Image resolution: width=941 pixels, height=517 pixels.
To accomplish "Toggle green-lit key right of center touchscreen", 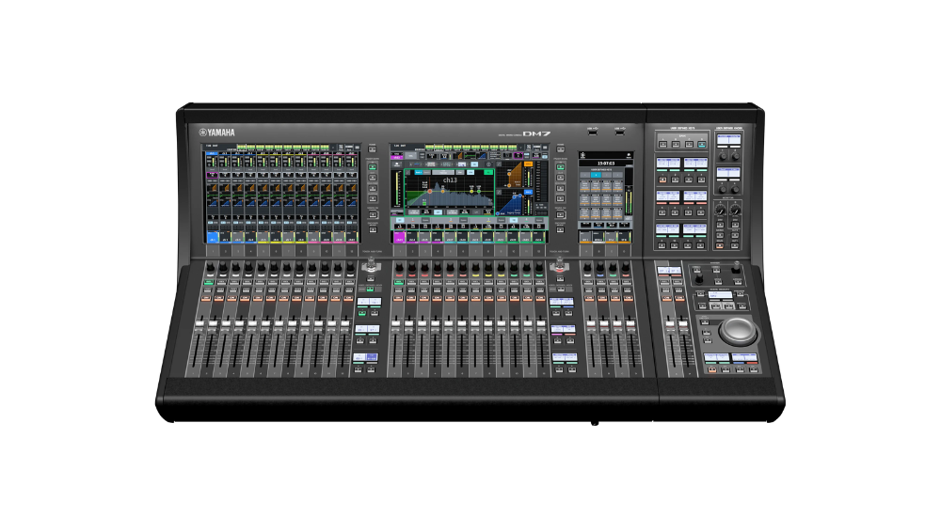I will pos(561,166).
